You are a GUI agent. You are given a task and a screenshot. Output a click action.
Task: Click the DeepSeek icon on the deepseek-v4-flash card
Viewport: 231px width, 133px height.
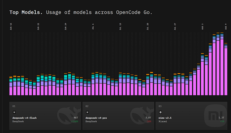[x=14, y=112]
